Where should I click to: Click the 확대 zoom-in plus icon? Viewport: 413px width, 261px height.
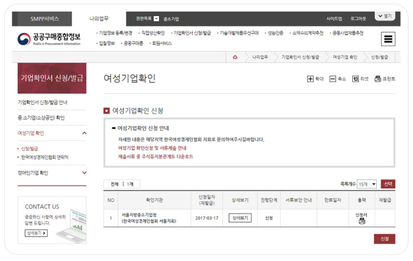coord(310,79)
